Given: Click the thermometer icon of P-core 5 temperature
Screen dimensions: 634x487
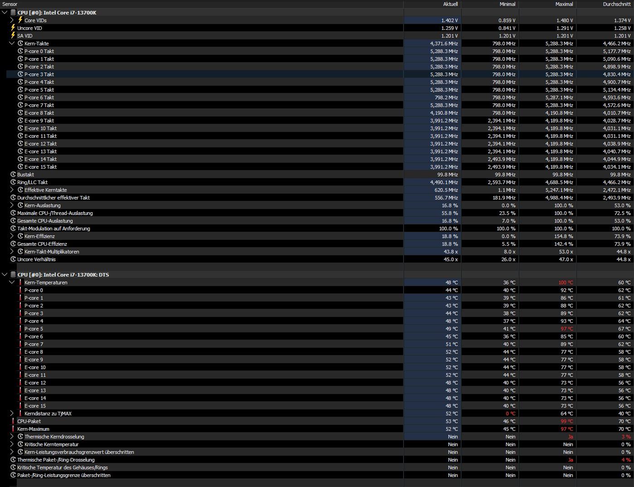Looking at the screenshot, I should 20,329.
